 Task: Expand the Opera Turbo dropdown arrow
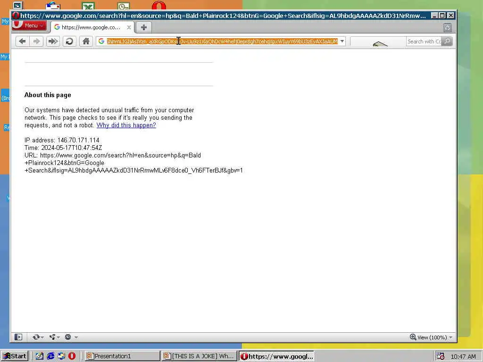(x=76, y=337)
